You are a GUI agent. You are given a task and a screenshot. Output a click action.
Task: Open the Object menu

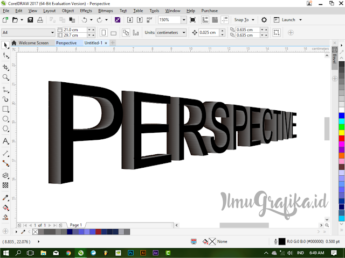click(x=68, y=11)
